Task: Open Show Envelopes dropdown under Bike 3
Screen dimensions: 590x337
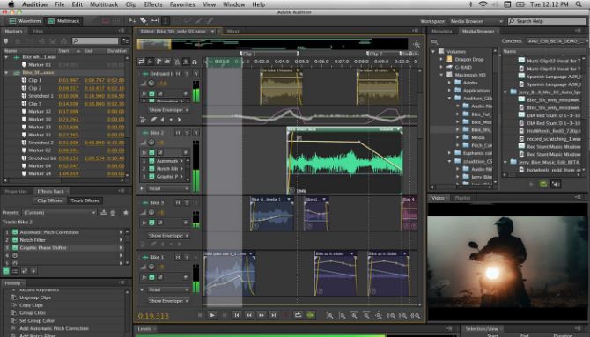Action: 168,236
